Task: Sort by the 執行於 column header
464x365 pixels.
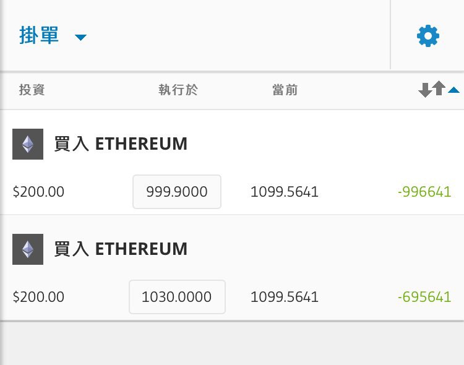Action: click(x=178, y=90)
